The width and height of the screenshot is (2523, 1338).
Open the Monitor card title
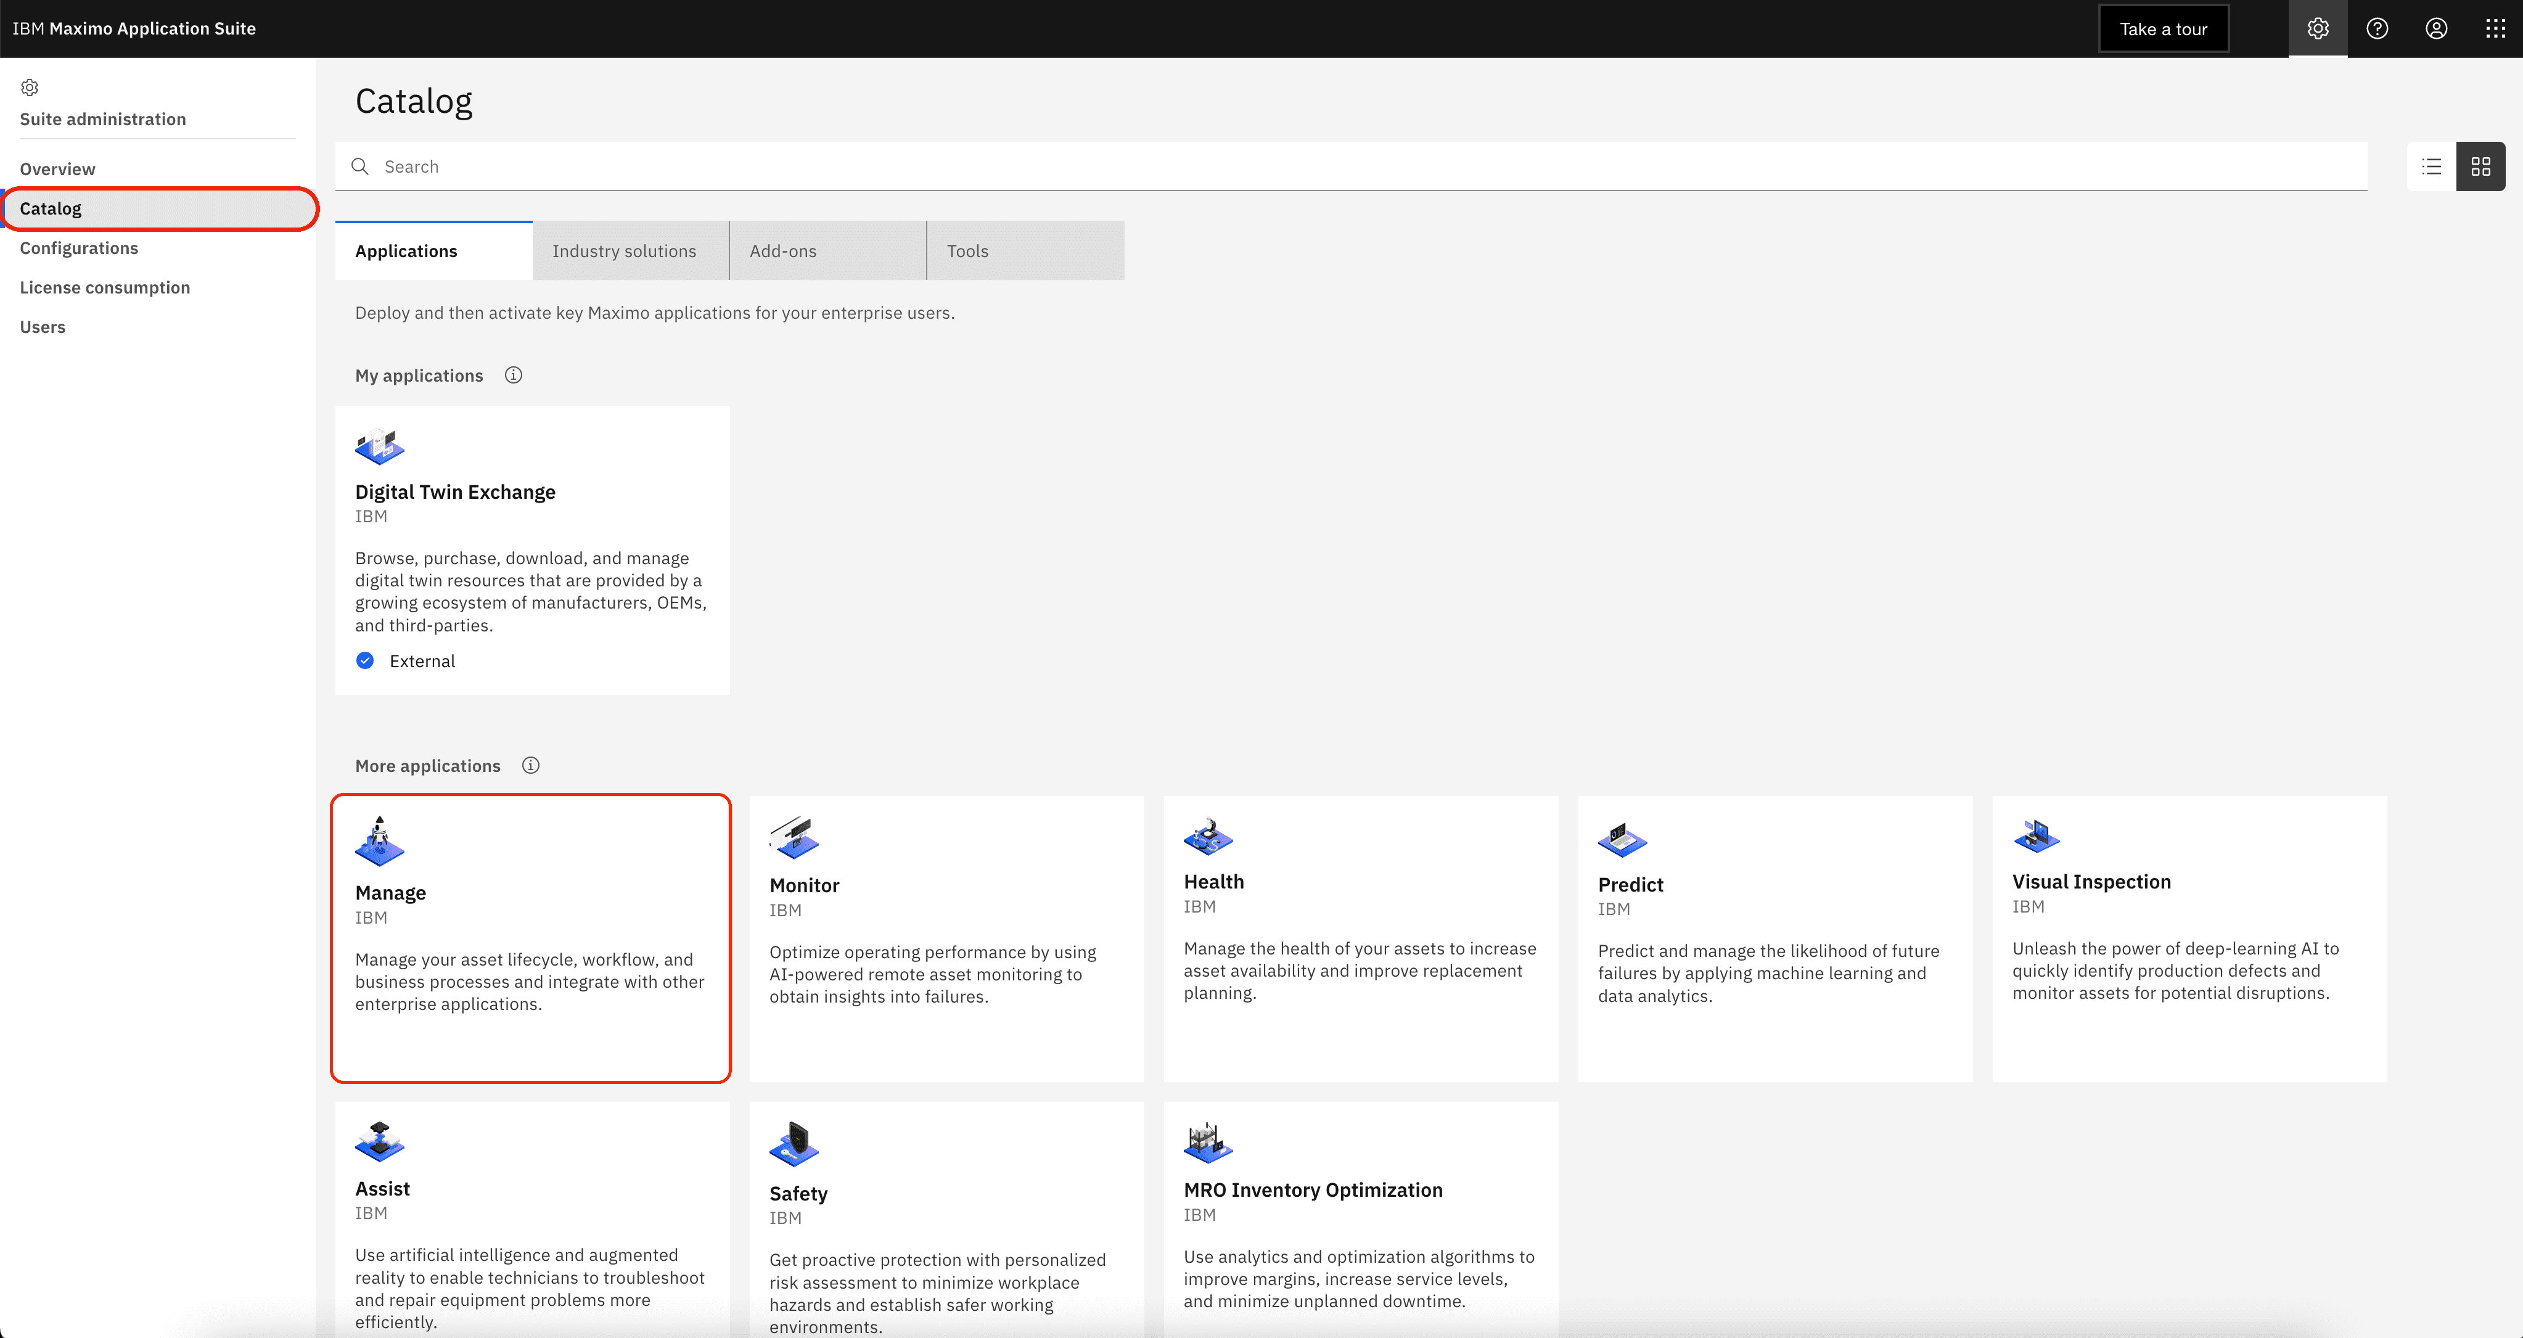point(804,884)
